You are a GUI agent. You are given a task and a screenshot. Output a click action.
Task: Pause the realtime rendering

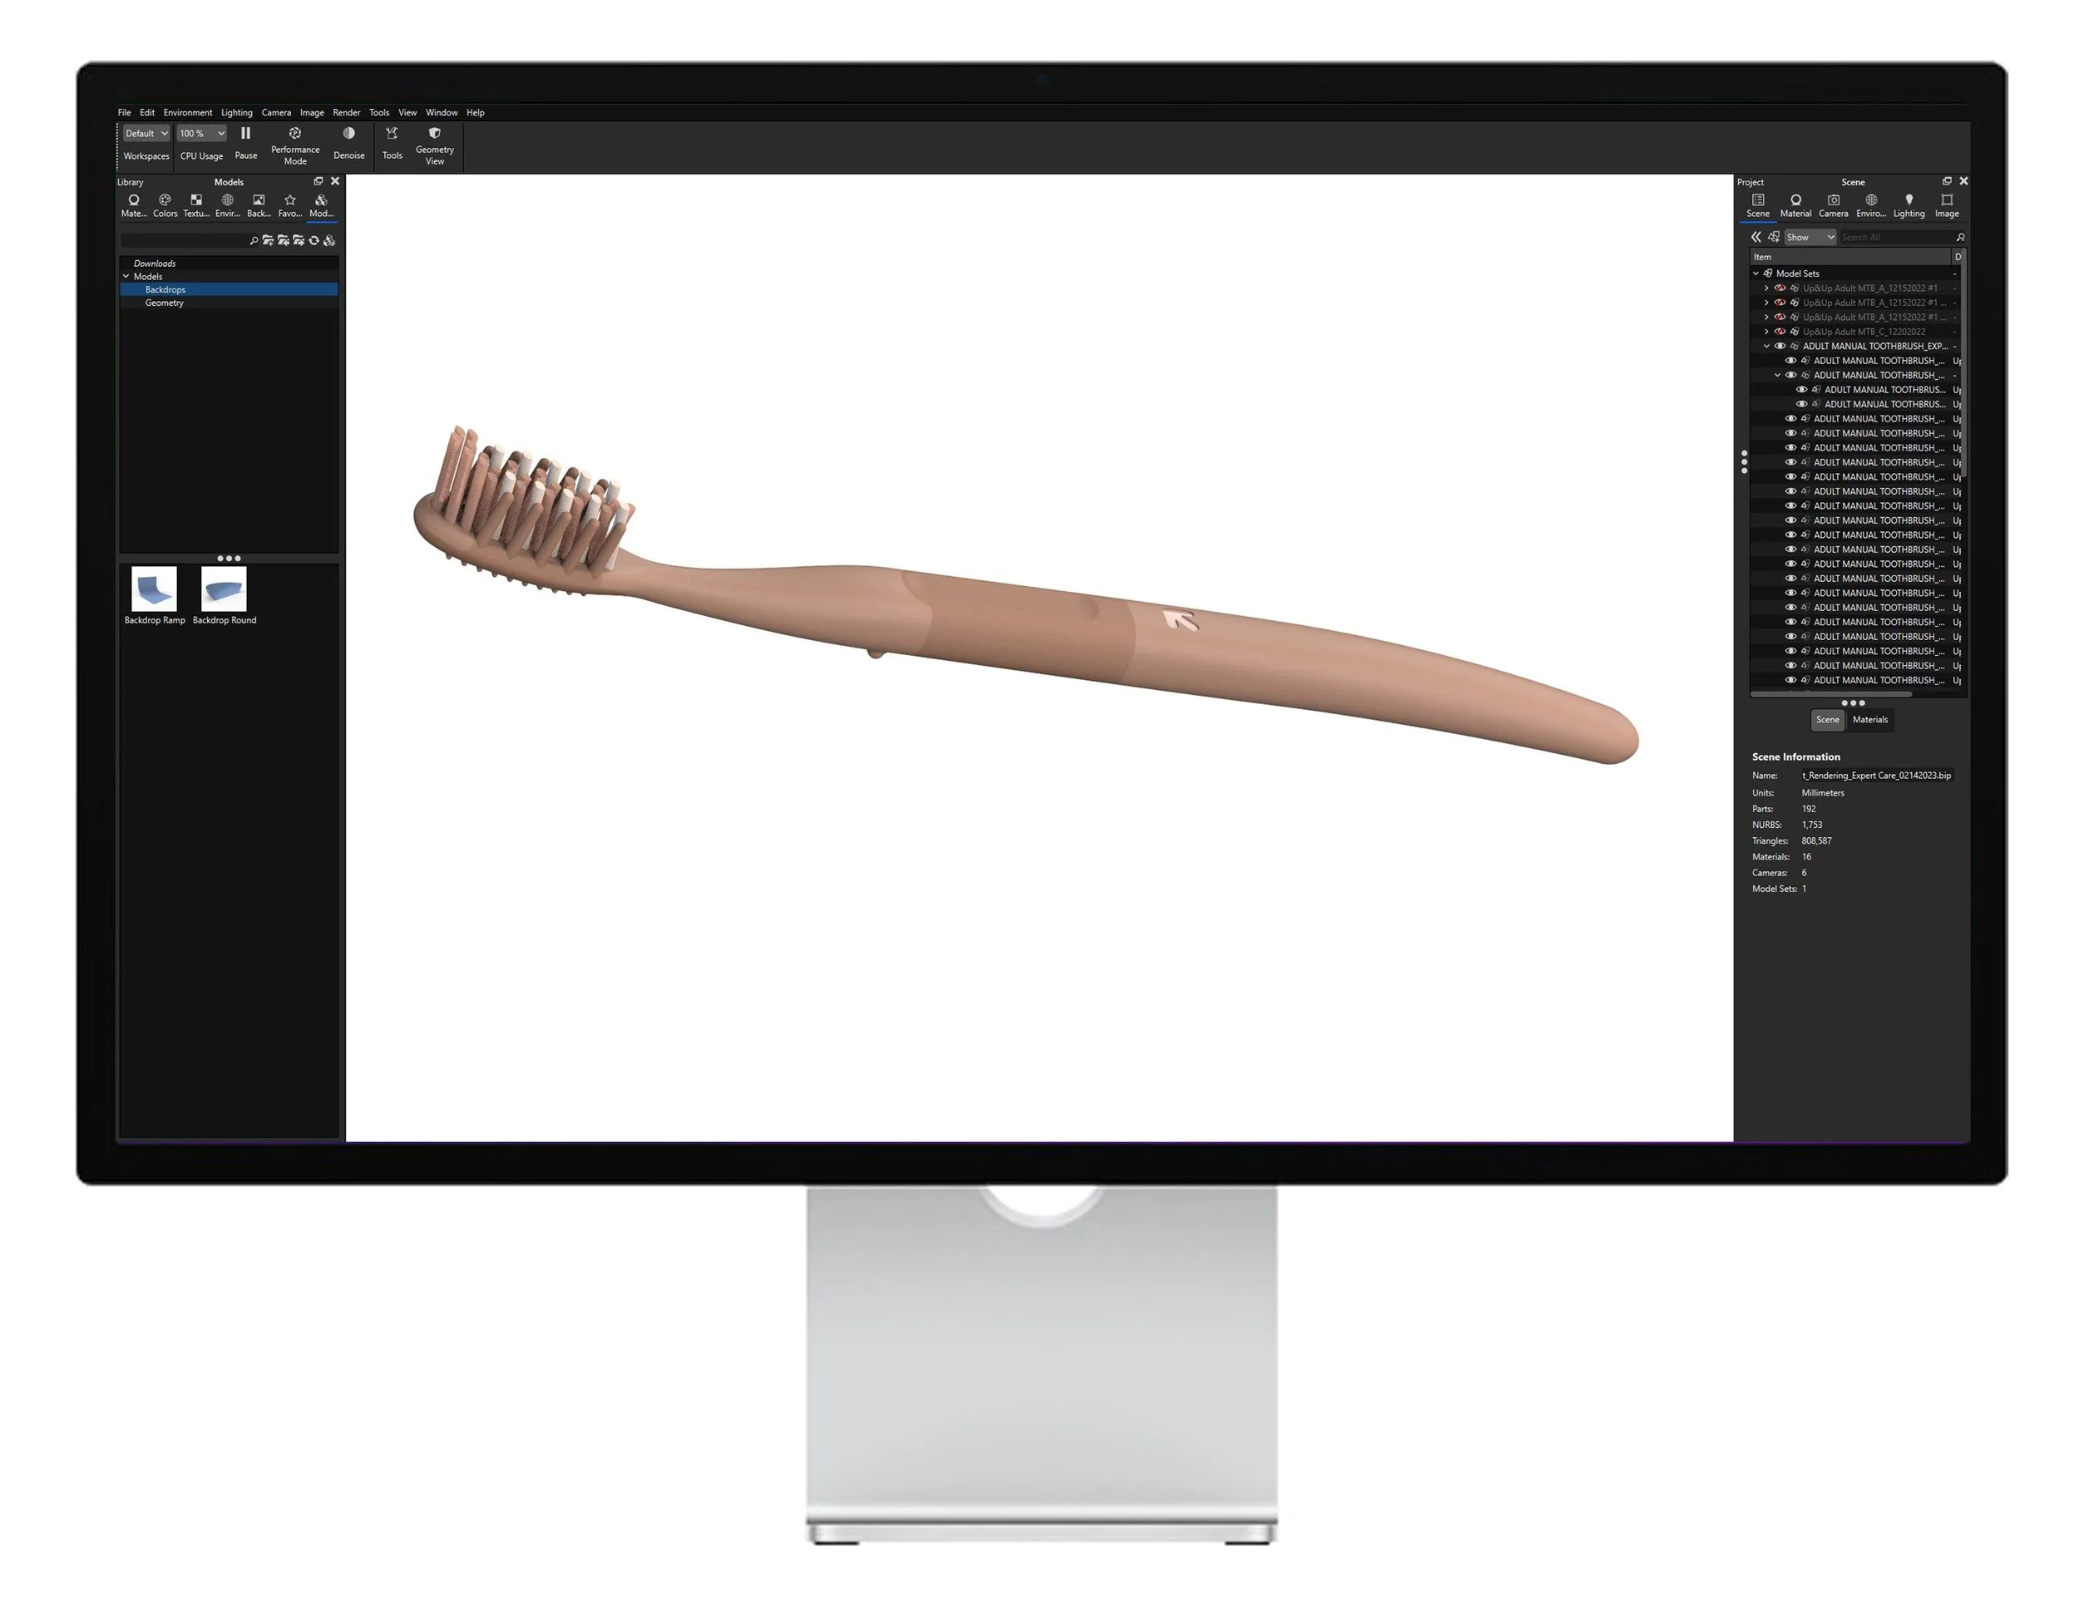tap(245, 133)
